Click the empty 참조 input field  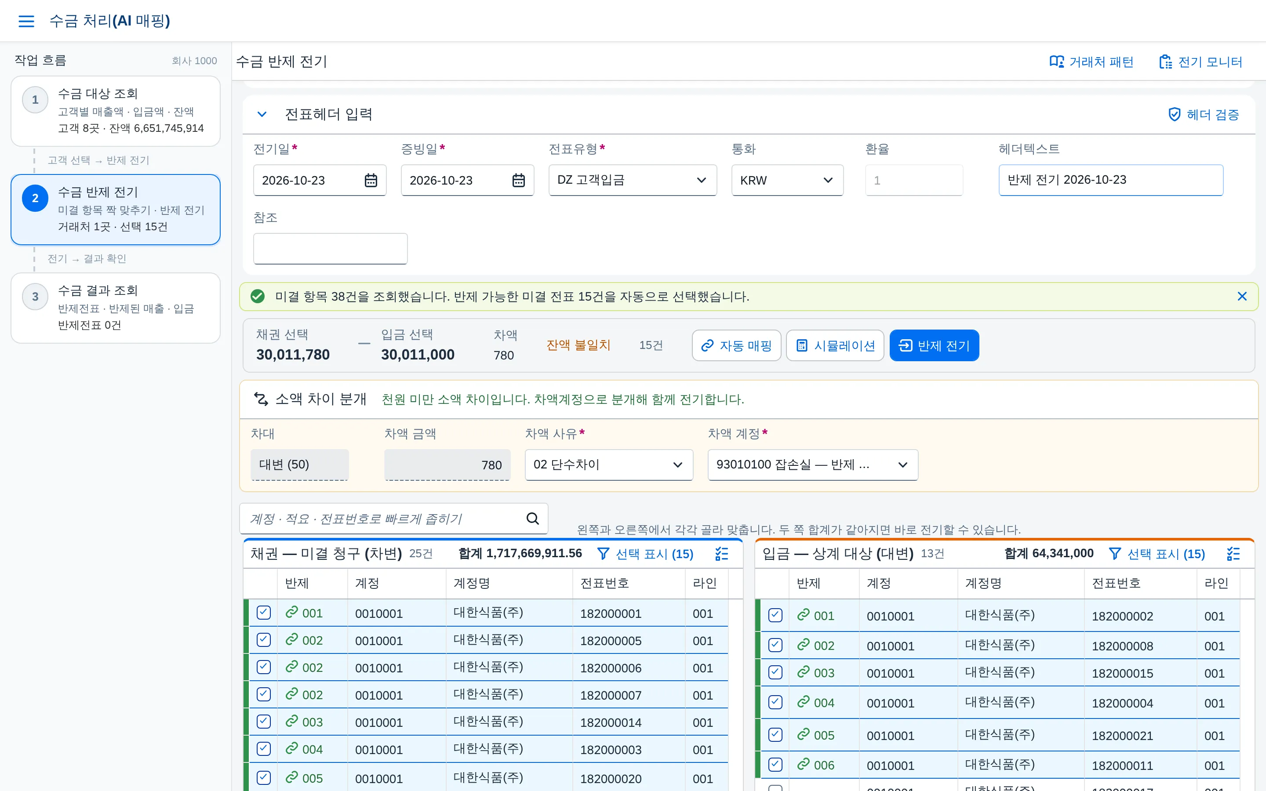[x=330, y=248]
